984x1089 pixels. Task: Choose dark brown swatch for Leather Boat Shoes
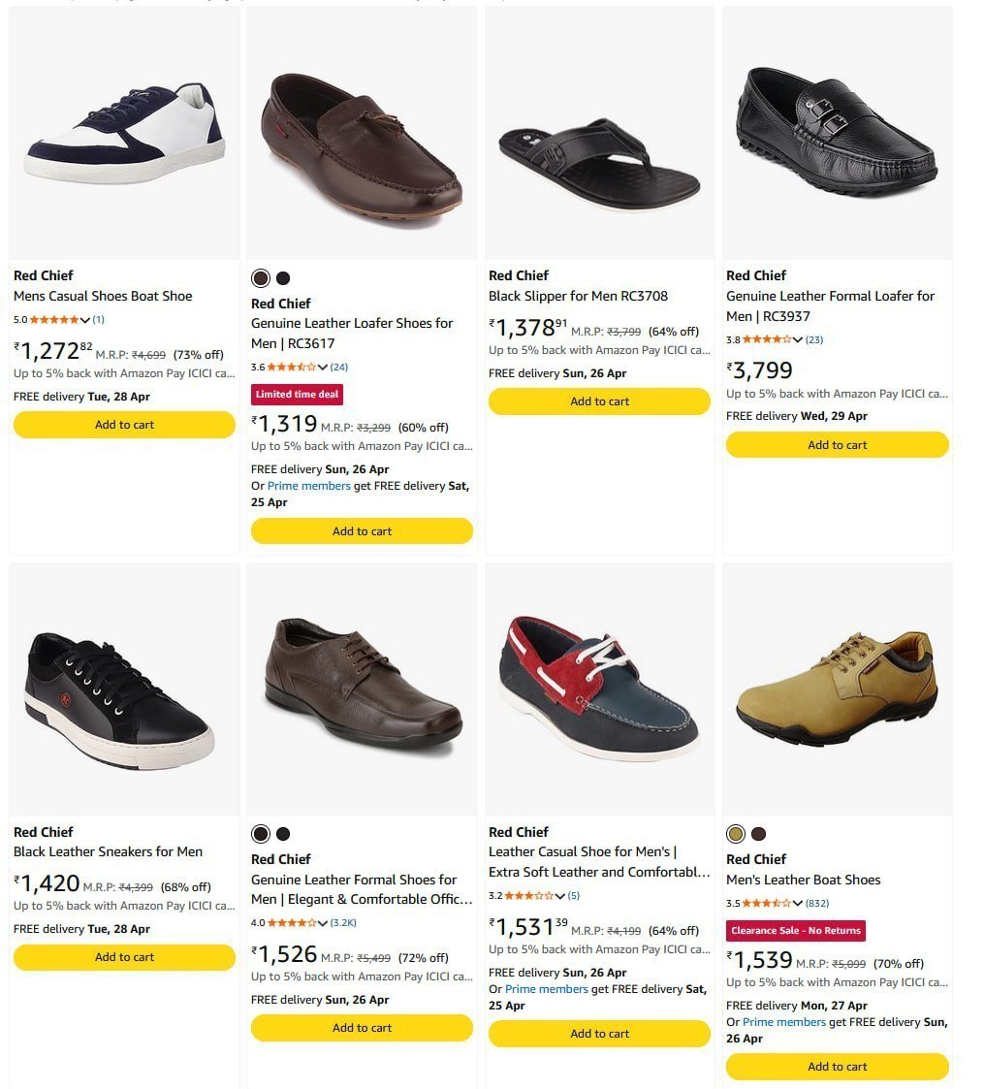point(758,834)
